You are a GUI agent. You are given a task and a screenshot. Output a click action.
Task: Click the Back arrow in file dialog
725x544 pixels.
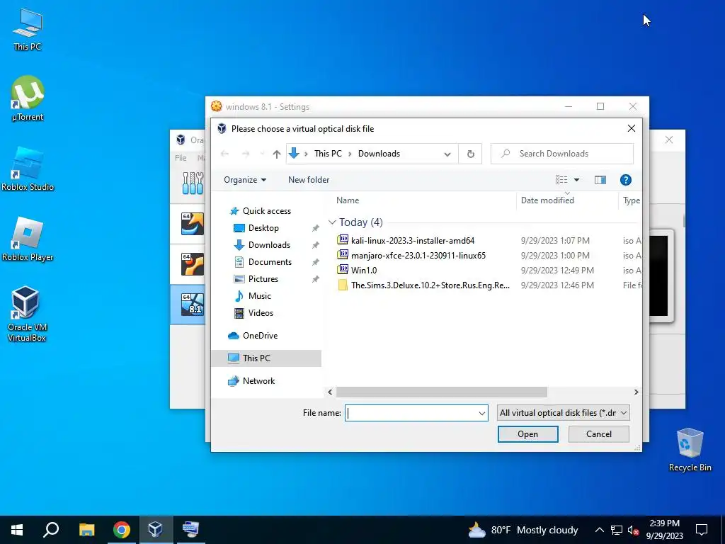tap(224, 154)
